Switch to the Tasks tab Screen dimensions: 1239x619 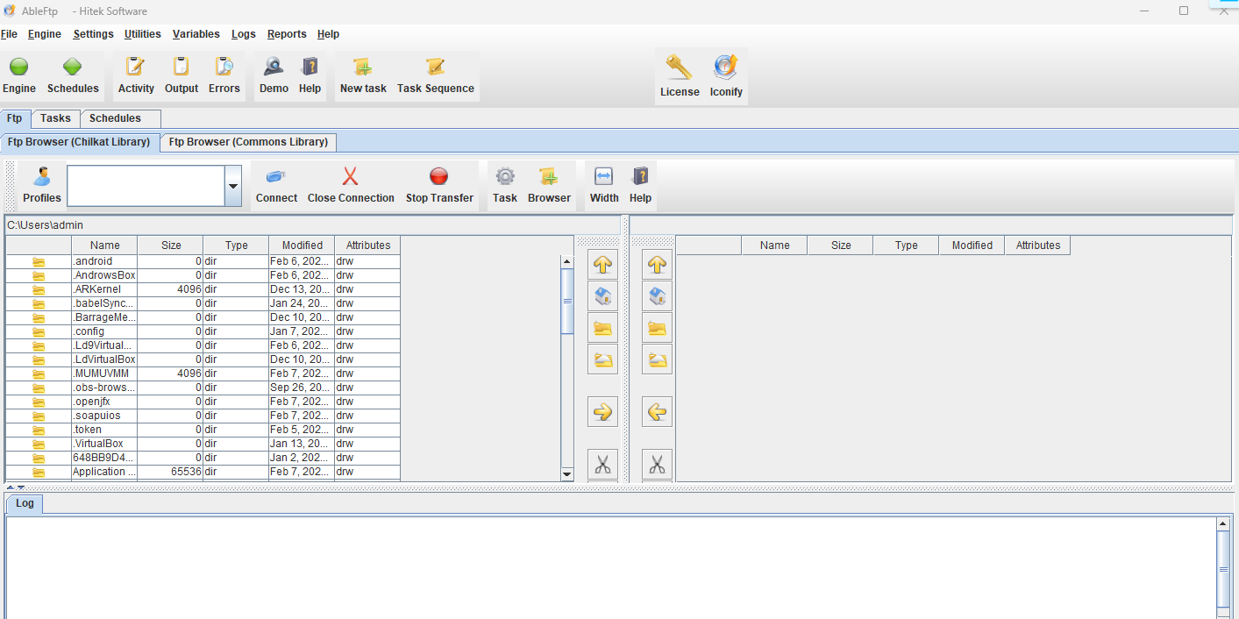point(55,118)
